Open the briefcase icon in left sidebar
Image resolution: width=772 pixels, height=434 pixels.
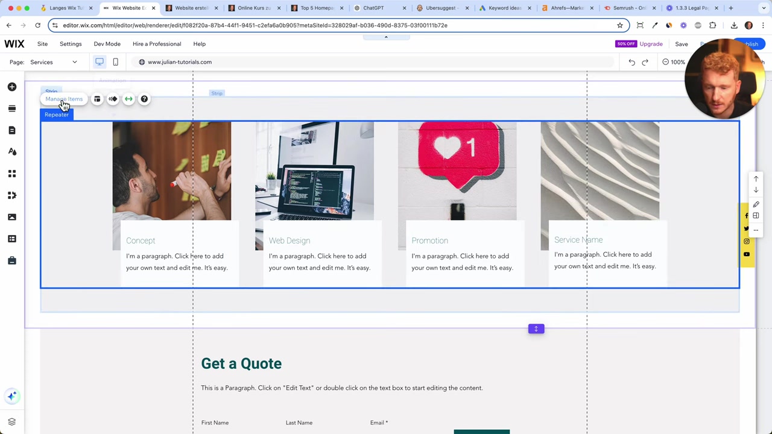point(12,260)
